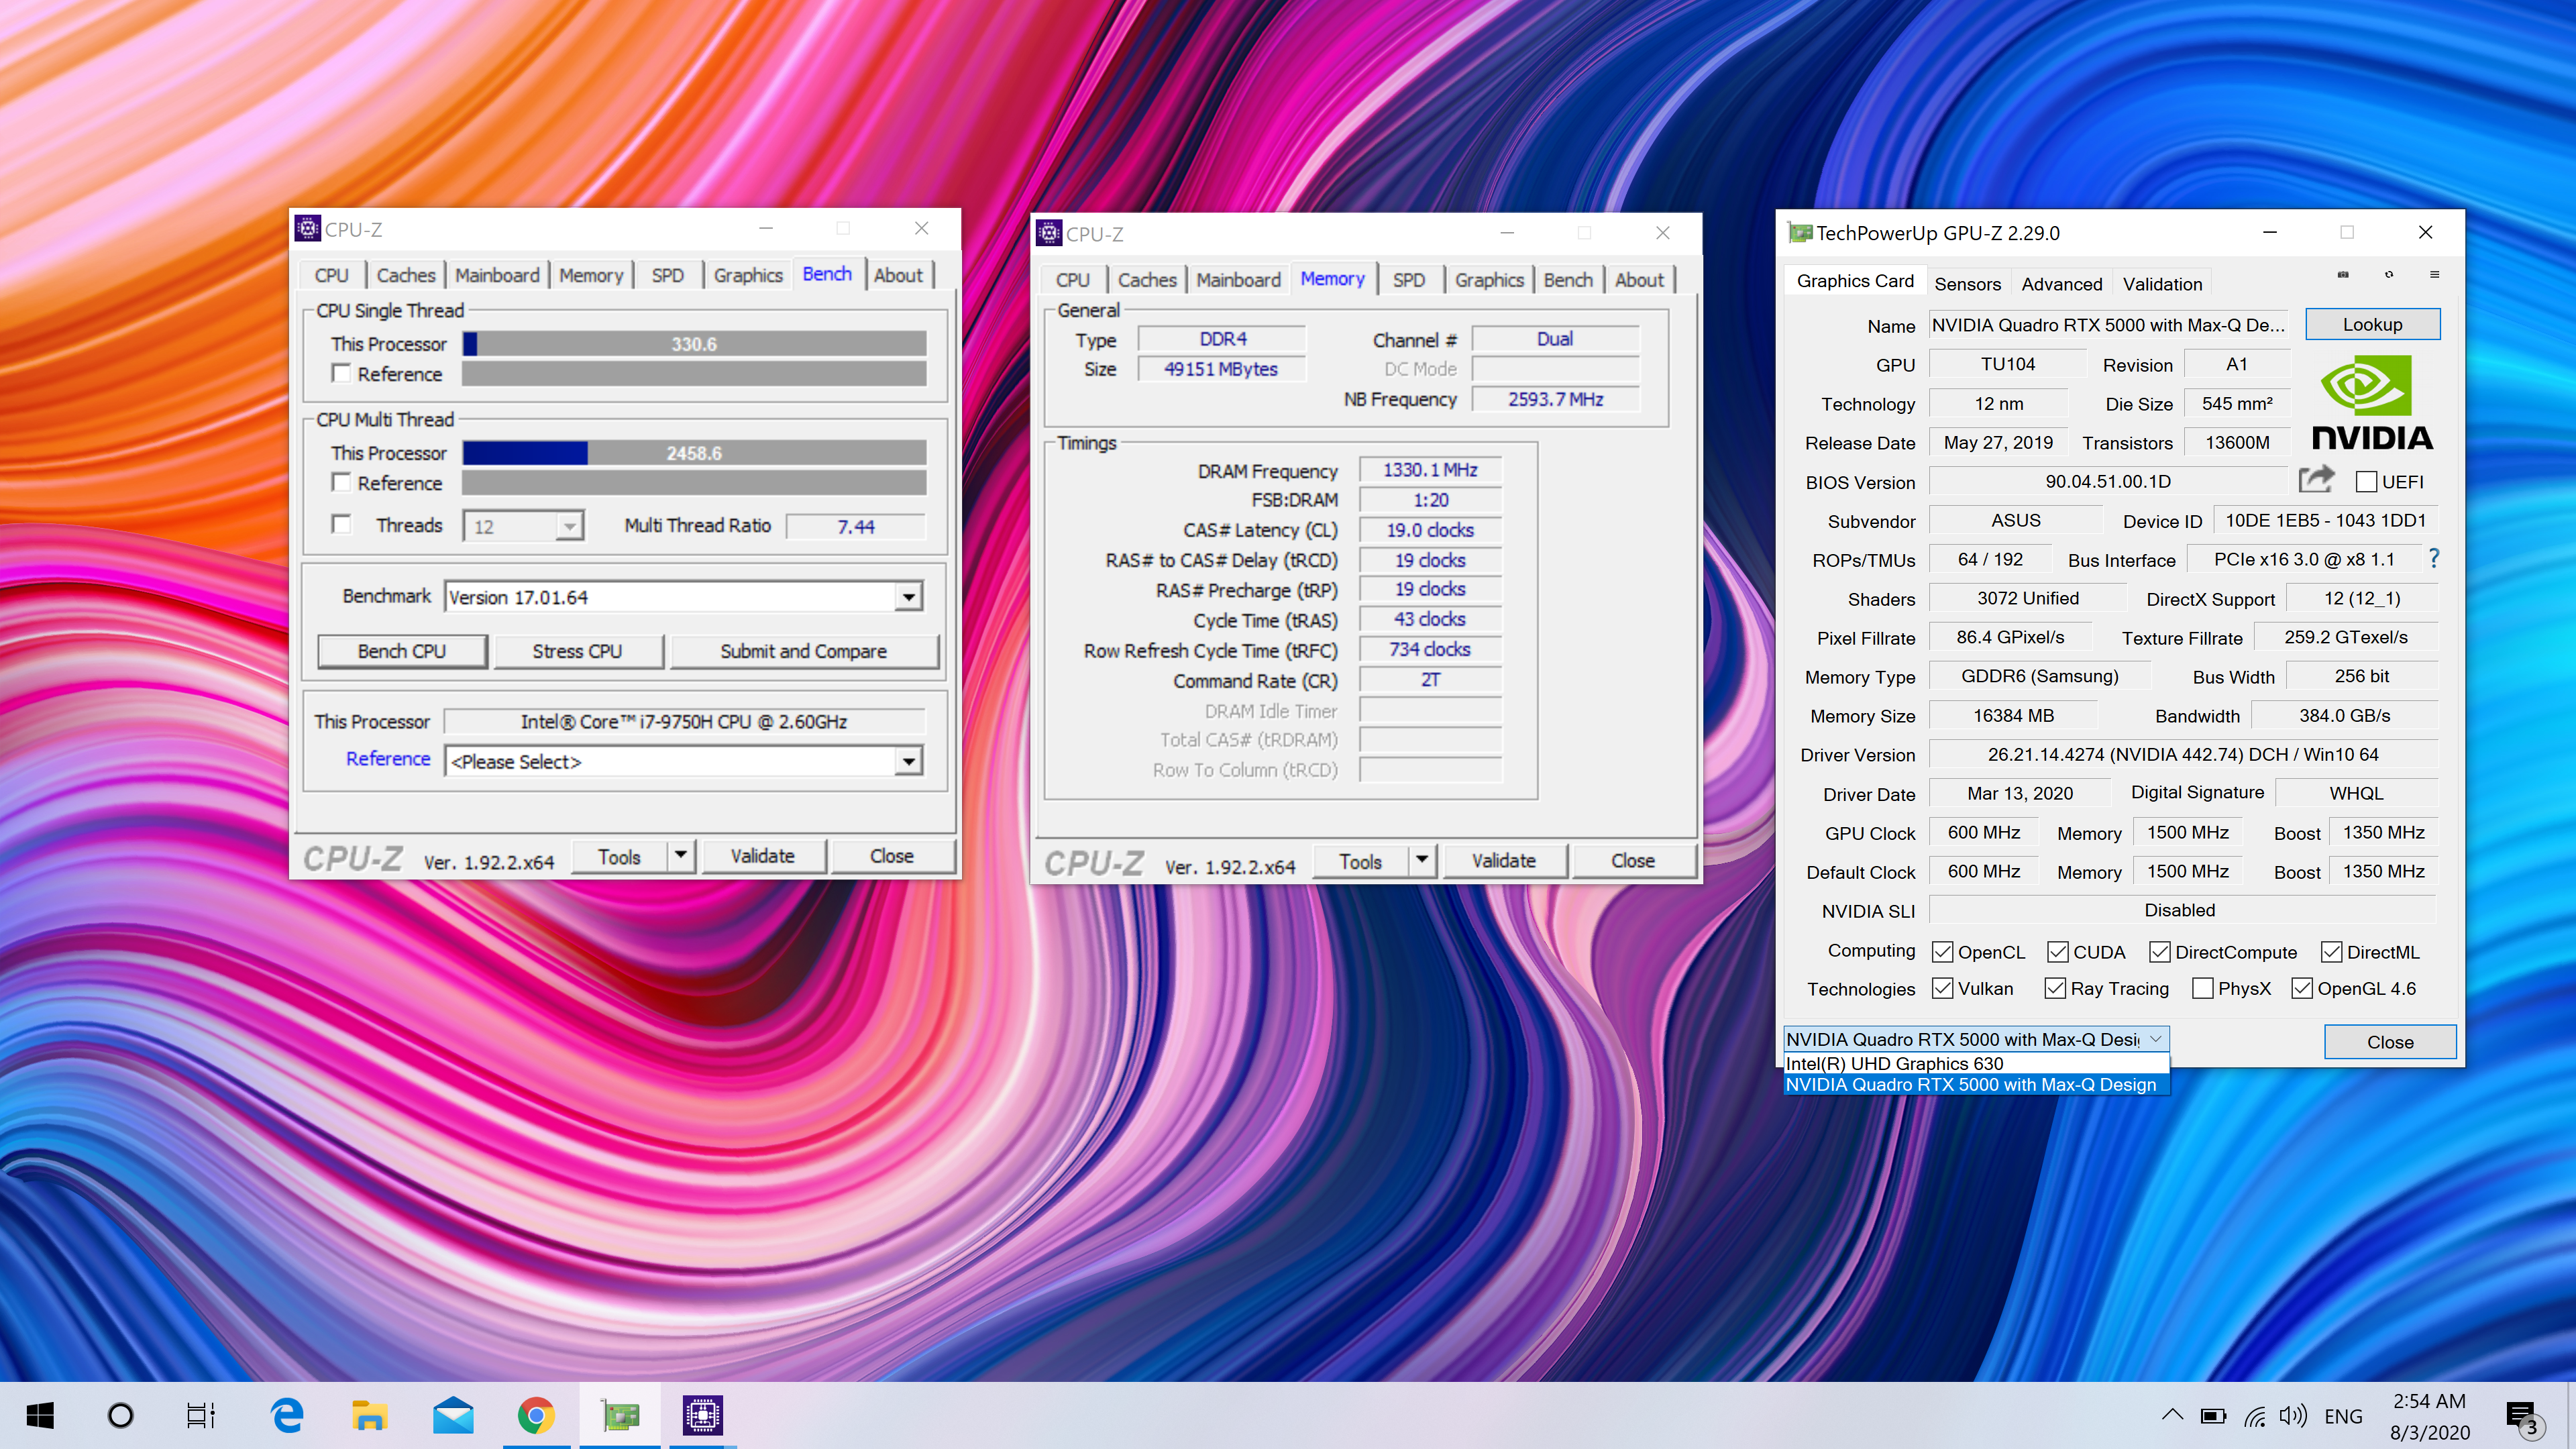Open Mainboard tab in Bench window
The width and height of the screenshot is (2576, 1449).
tap(497, 275)
